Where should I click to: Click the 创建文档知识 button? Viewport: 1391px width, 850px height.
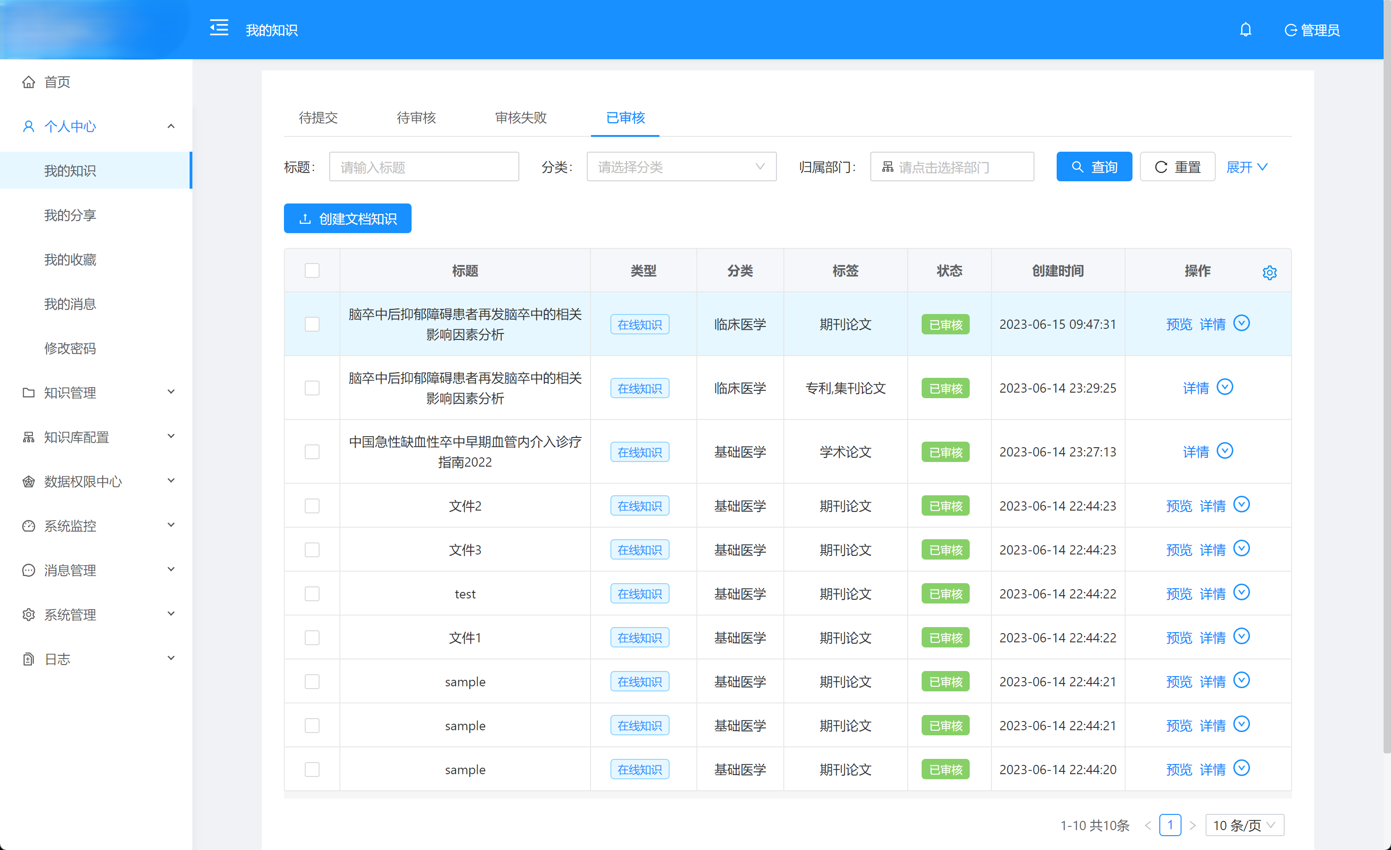coord(347,218)
